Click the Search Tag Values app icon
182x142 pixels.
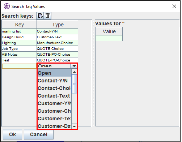tap(7, 6)
